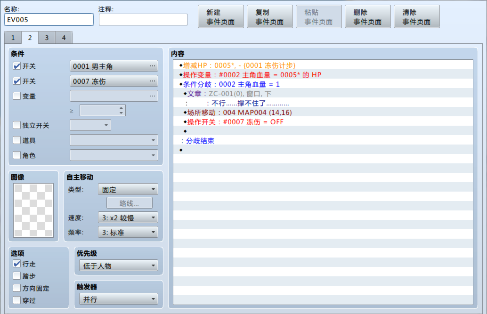Open the 类型 dropdown set to 固定
The height and width of the screenshot is (314, 487).
pos(128,189)
